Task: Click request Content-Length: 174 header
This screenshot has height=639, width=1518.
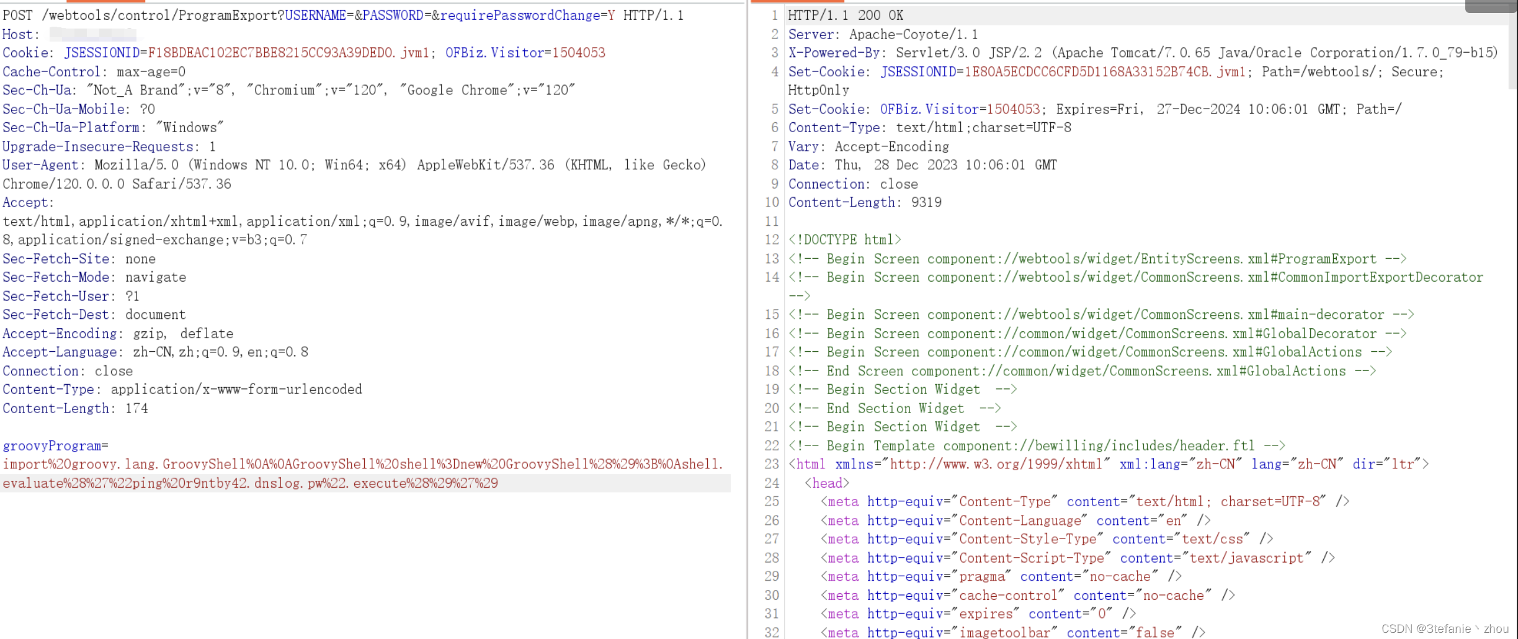Action: point(75,408)
